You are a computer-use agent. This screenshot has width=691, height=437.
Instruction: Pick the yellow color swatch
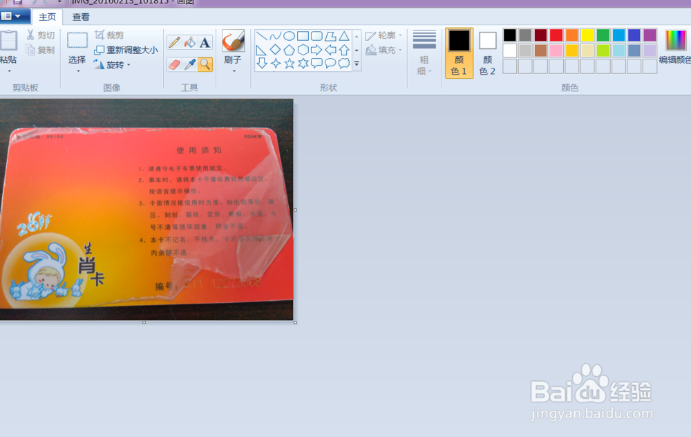[587, 35]
